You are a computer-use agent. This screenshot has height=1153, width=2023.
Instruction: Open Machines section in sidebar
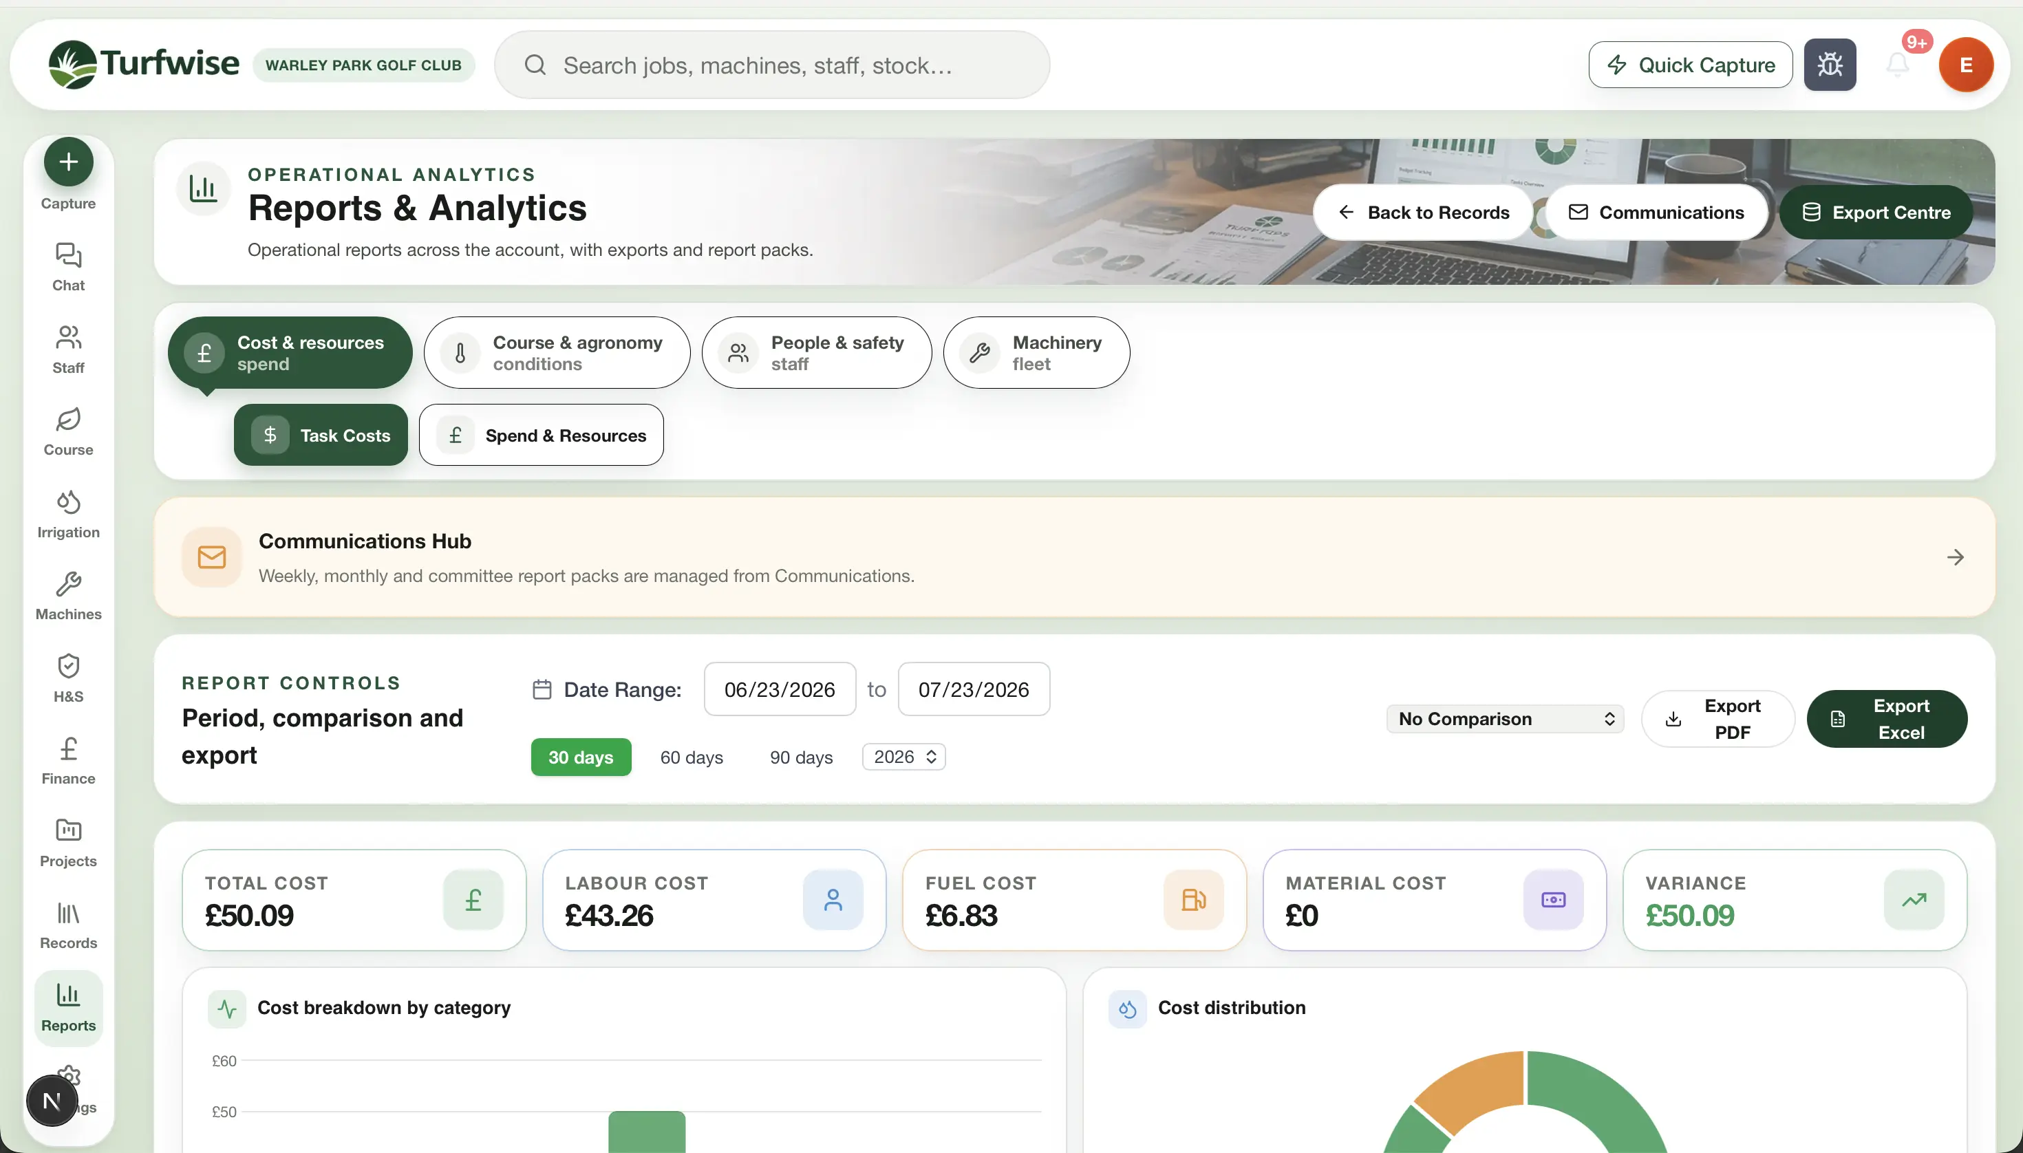tap(68, 596)
